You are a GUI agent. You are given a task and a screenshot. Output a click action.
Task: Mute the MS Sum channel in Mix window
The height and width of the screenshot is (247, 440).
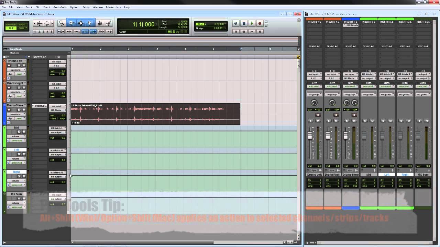click(427, 121)
